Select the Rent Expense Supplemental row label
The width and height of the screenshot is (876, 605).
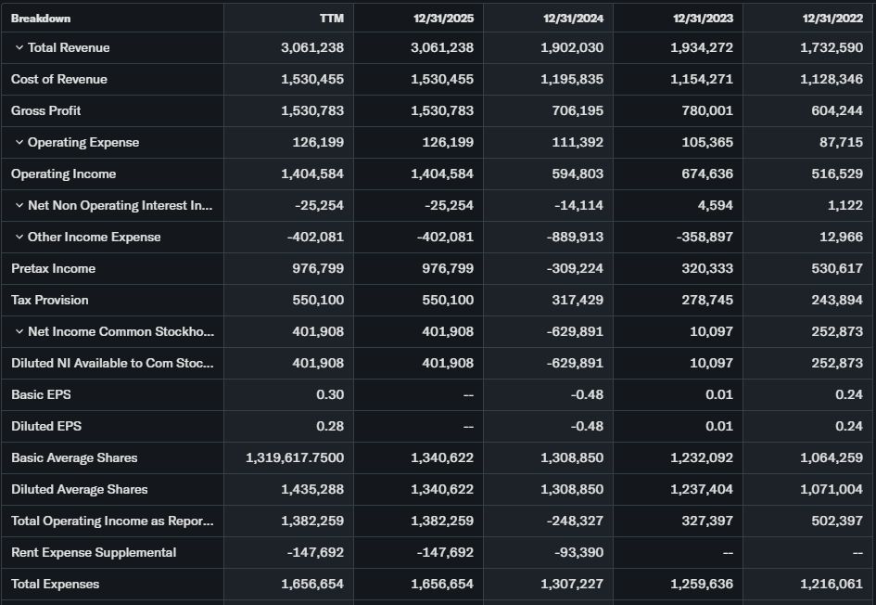(x=94, y=553)
